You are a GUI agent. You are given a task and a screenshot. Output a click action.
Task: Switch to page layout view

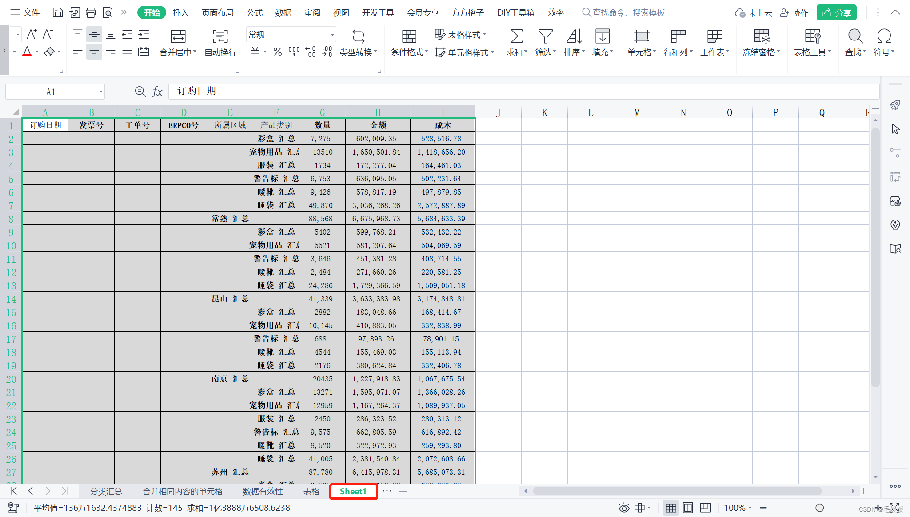(688, 508)
